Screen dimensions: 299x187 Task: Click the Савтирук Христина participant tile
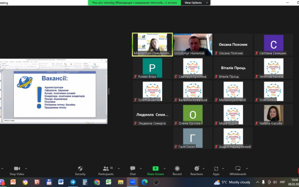tap(193, 68)
